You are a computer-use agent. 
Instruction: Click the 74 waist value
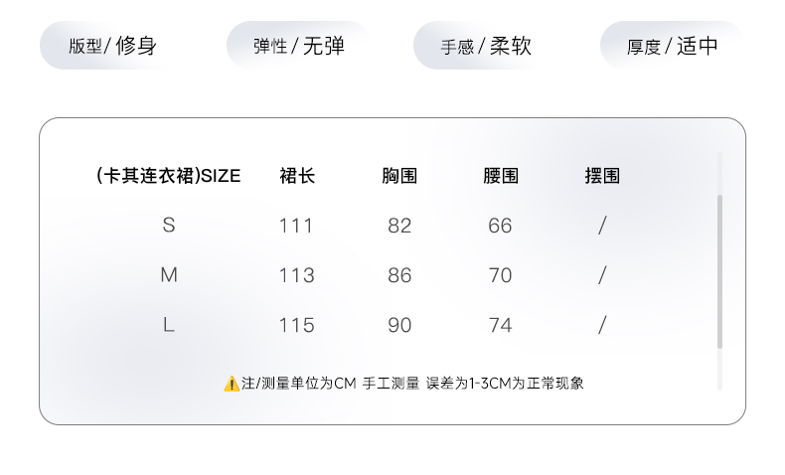coord(501,325)
